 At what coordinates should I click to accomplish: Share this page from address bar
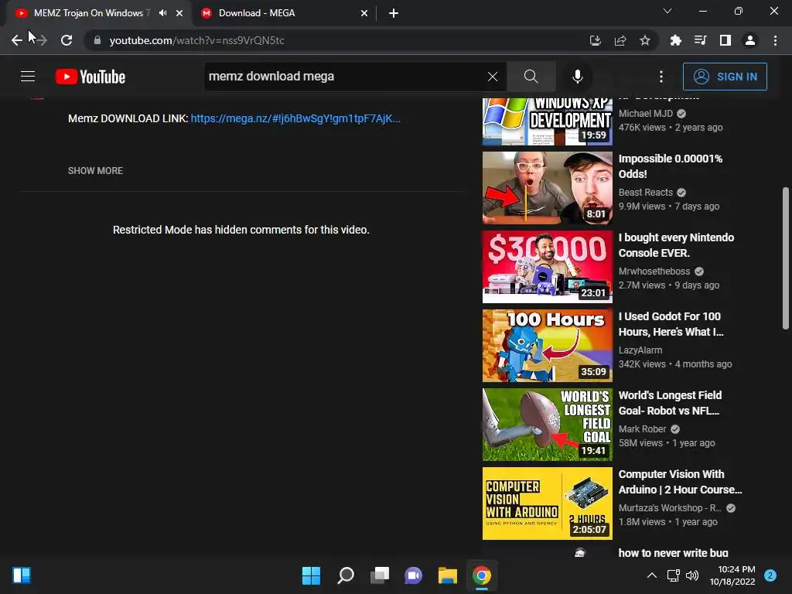[x=620, y=40]
